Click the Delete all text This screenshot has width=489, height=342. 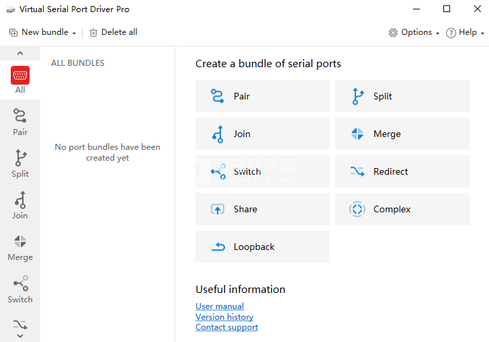(x=119, y=32)
